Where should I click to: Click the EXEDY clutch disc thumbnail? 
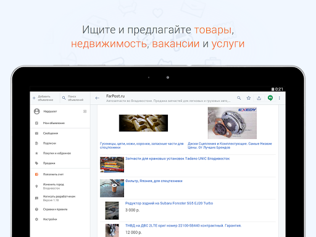click(232, 123)
